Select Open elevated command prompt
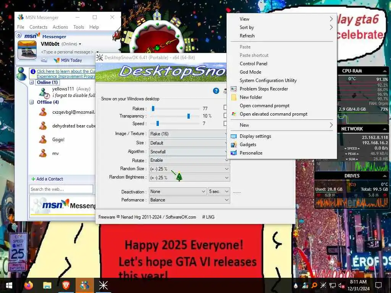Screen dimensions: 391x293 click(x=282, y=114)
